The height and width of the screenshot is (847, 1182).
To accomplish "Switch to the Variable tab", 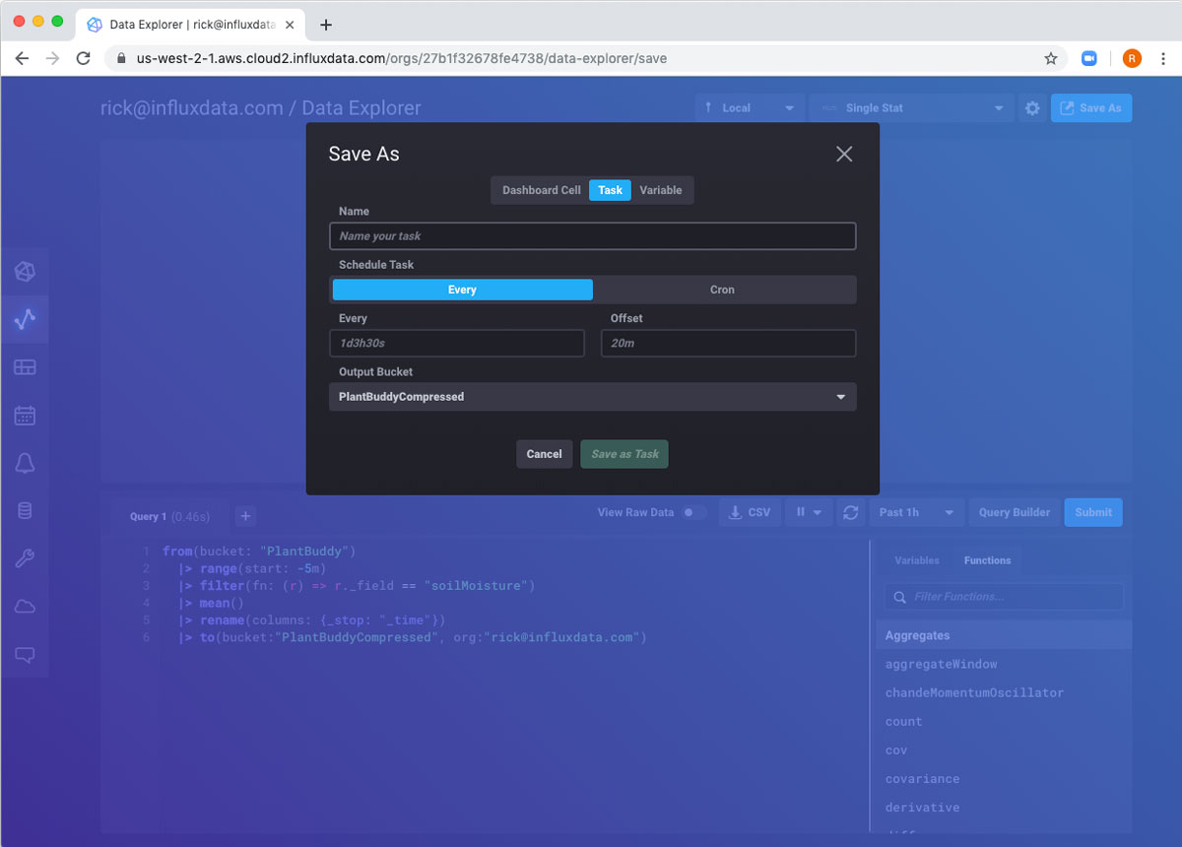I will pos(660,190).
